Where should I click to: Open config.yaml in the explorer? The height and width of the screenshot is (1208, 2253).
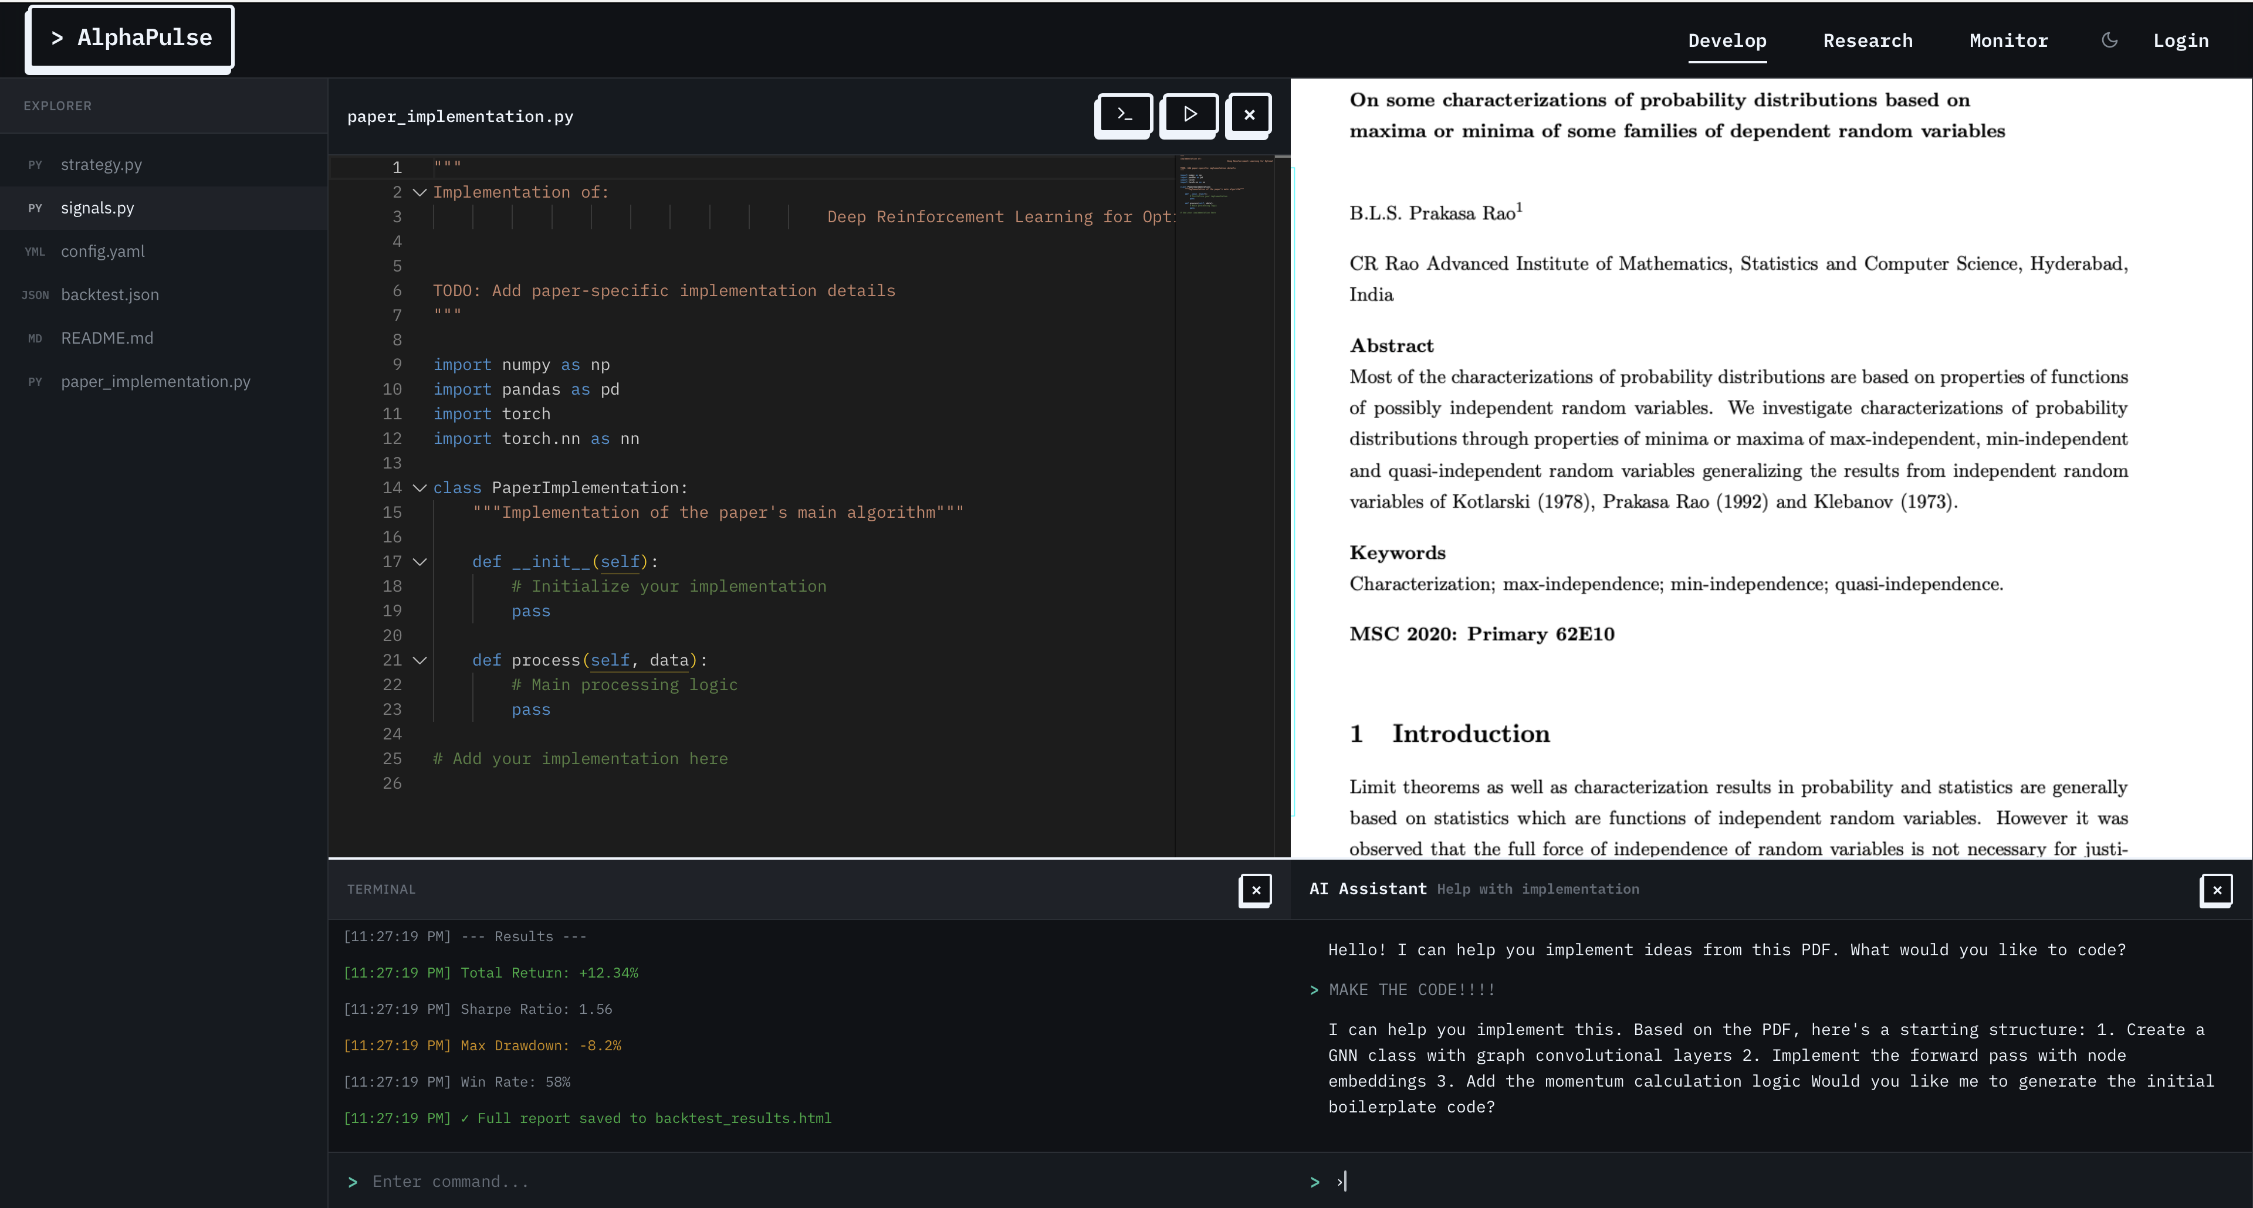click(164, 252)
